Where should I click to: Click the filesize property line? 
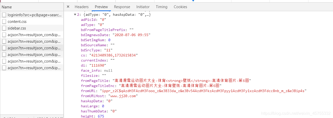(93, 76)
